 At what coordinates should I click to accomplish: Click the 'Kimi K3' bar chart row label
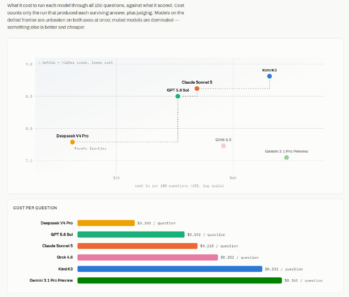pos(65,269)
